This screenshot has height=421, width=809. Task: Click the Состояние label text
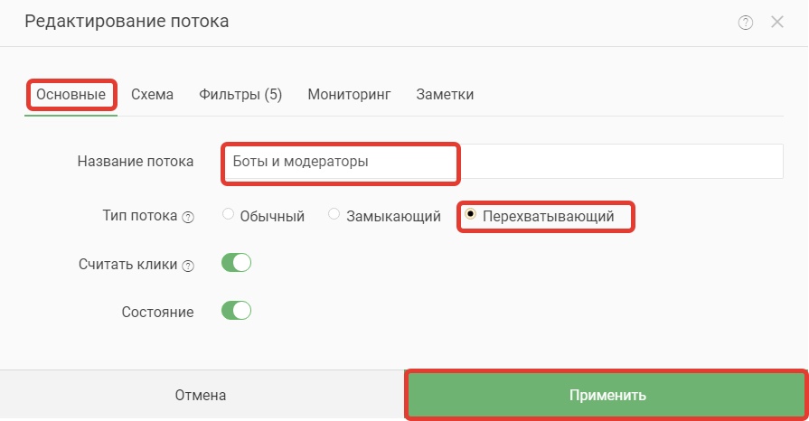[157, 313]
